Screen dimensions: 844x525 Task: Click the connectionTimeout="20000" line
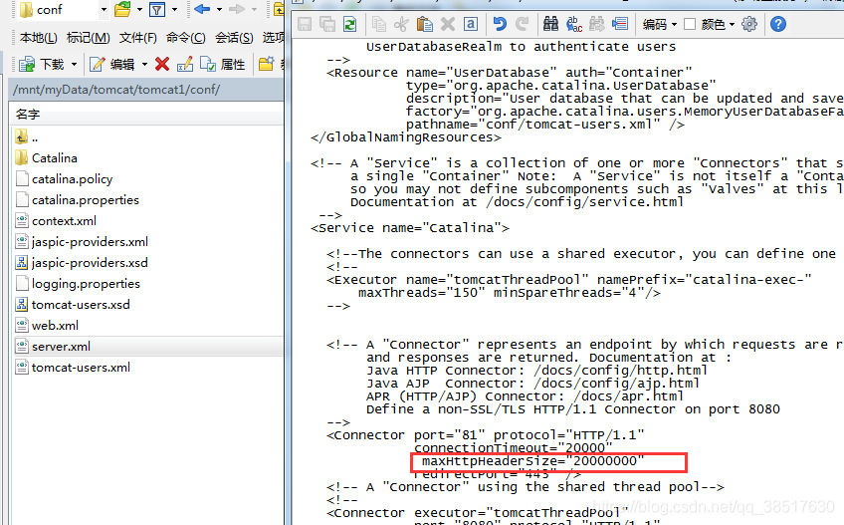513,448
